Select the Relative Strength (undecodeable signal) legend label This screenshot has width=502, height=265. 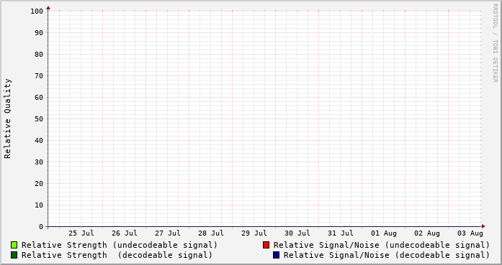coord(120,245)
